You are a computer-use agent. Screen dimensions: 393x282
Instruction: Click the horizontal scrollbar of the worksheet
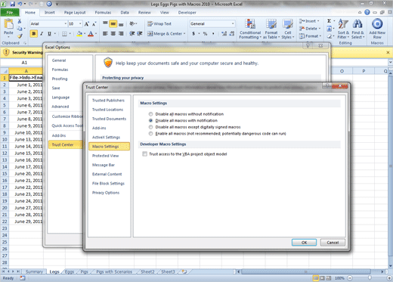coord(306,271)
